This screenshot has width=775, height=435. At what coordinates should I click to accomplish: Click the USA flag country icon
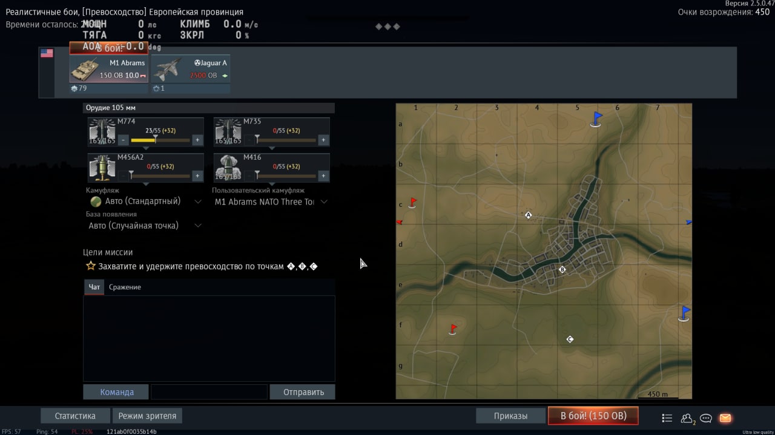click(x=47, y=53)
